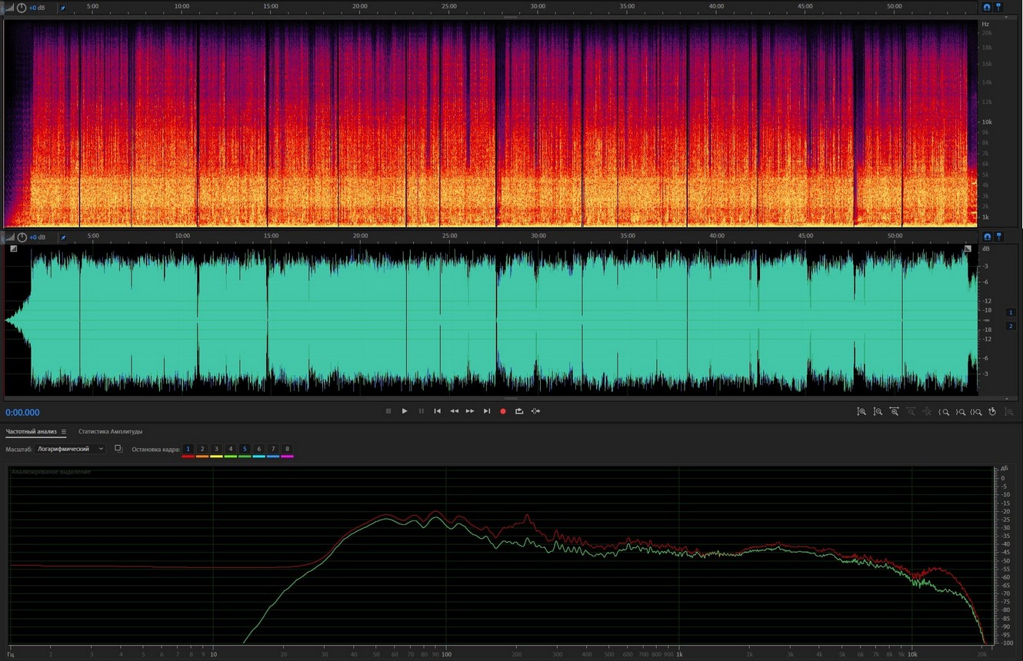Click hold frame button 5

coord(245,449)
